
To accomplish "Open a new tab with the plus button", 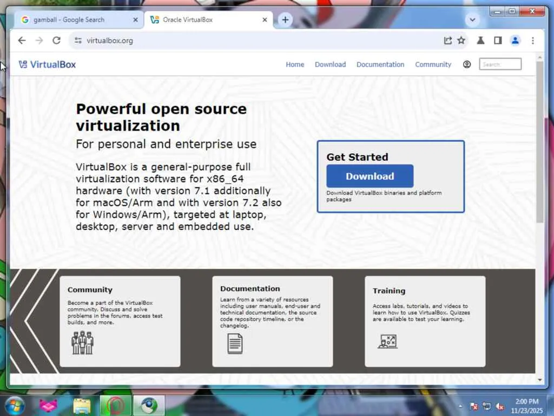I will tap(285, 20).
